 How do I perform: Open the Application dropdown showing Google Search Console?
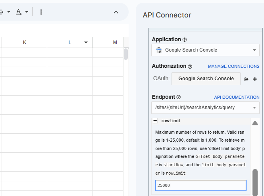(x=205, y=50)
